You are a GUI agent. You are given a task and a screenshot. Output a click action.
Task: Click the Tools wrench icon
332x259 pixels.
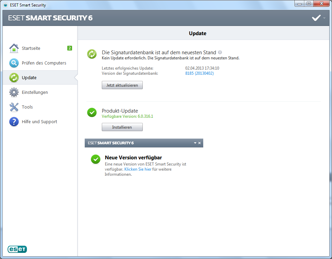(x=14, y=107)
